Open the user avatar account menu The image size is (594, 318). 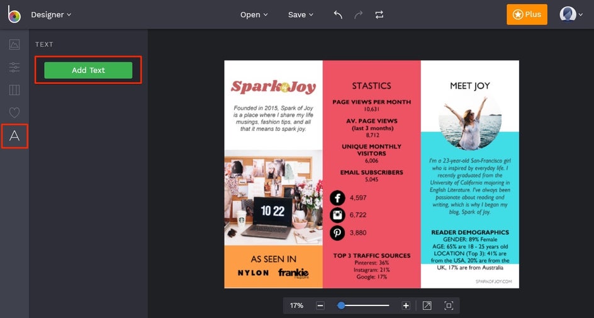coord(571,14)
